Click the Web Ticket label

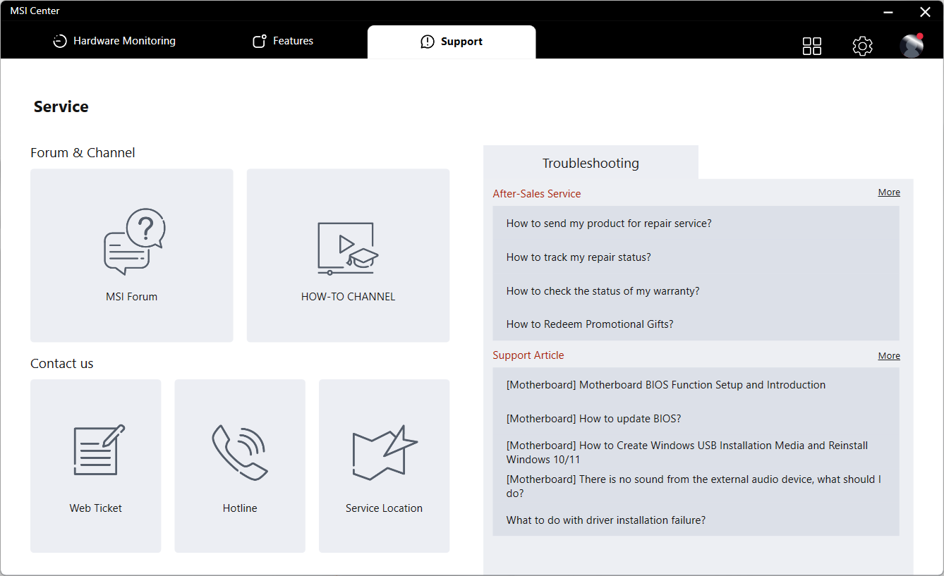[x=96, y=508]
